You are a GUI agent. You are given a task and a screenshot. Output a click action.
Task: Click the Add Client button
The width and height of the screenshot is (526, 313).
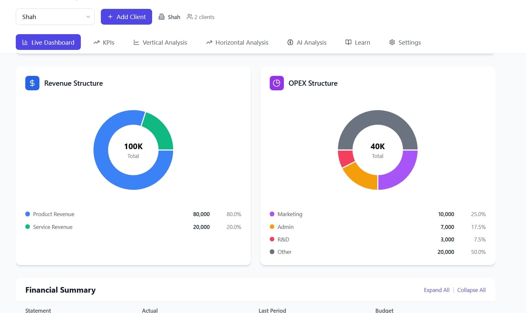126,17
